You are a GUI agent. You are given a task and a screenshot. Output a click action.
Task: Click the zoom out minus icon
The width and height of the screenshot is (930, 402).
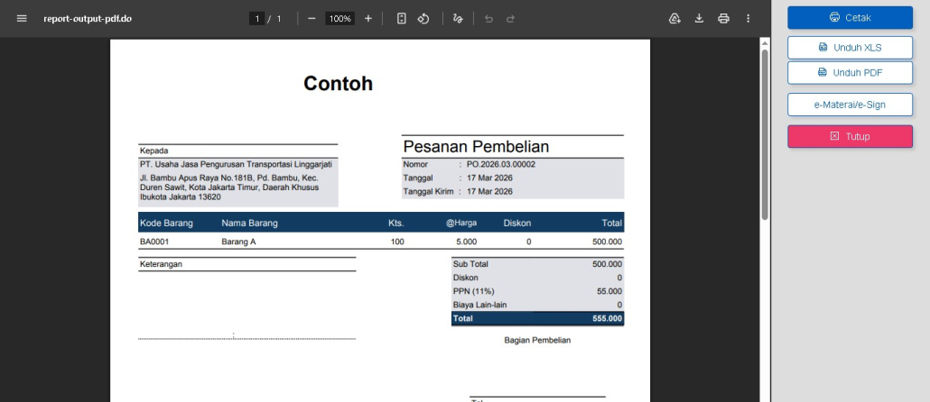[312, 18]
